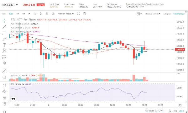This screenshot has width=188, height=113.
Task: Toggle lock all drawing tools
Action: (4, 98)
